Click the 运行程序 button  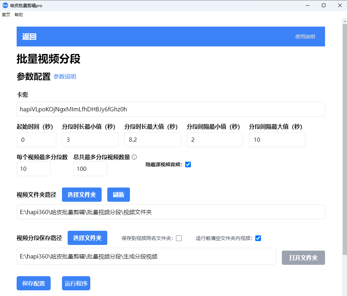(x=76, y=283)
